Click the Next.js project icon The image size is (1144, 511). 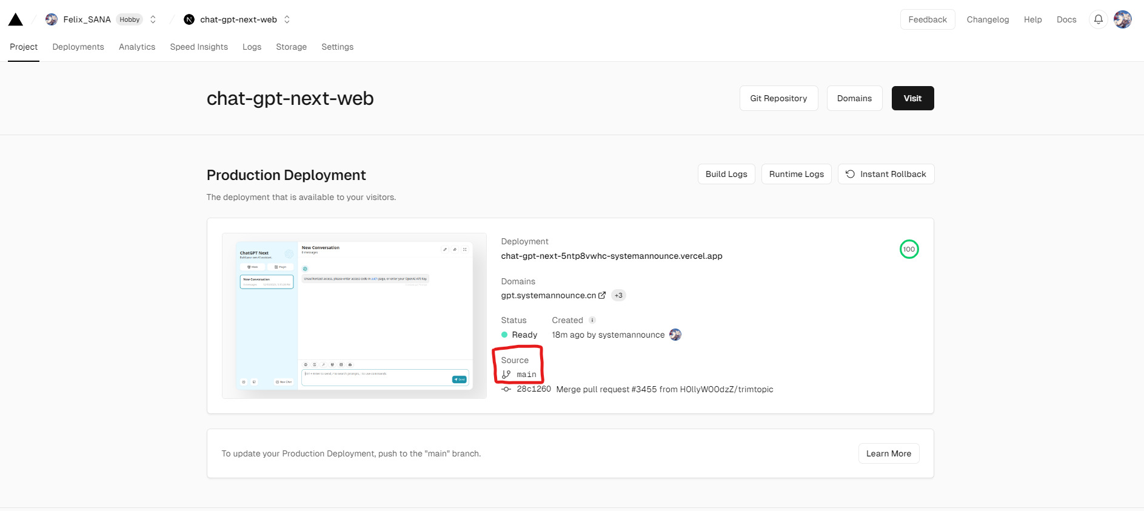click(189, 19)
